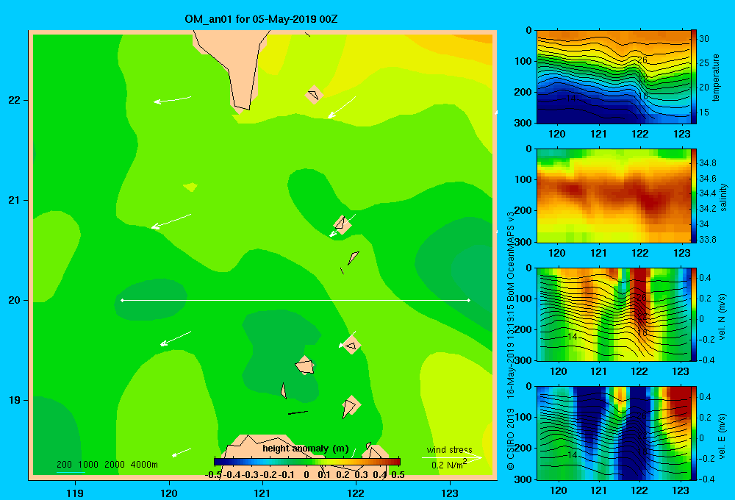Click the salinity color scale bar

694,196
